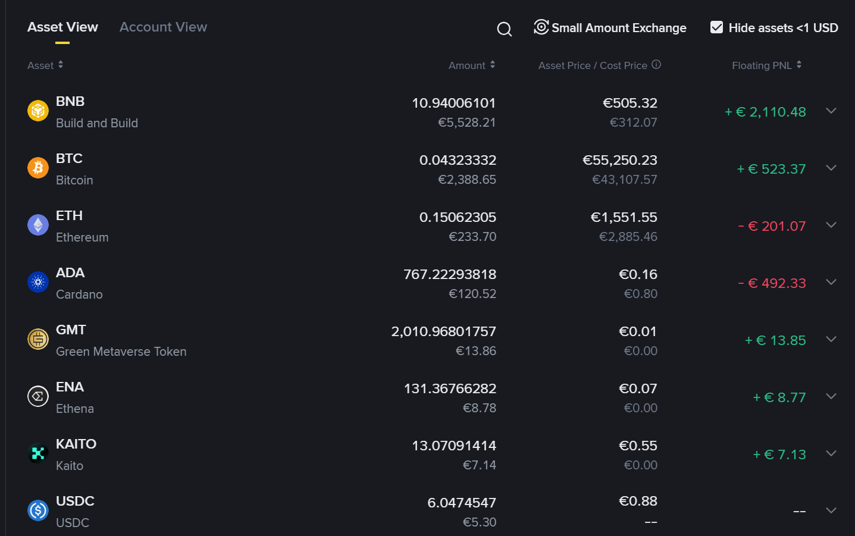Switch to Account View tab
The height and width of the screenshot is (536, 855).
coord(164,27)
